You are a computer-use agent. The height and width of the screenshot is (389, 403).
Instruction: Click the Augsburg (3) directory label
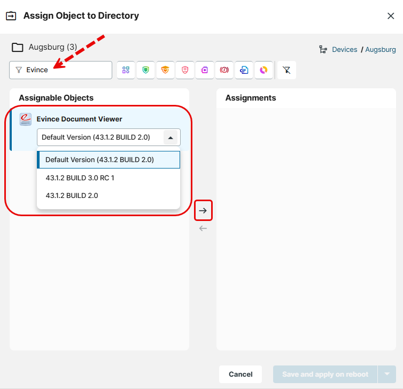[x=53, y=47]
